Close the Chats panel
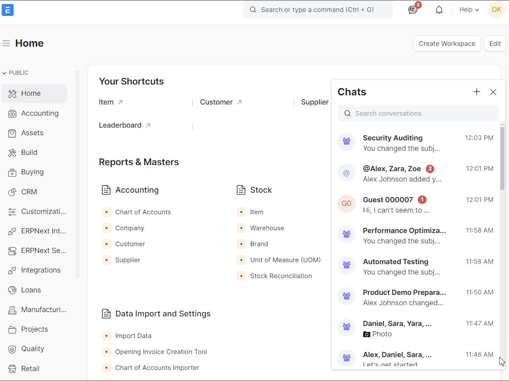 click(x=493, y=92)
